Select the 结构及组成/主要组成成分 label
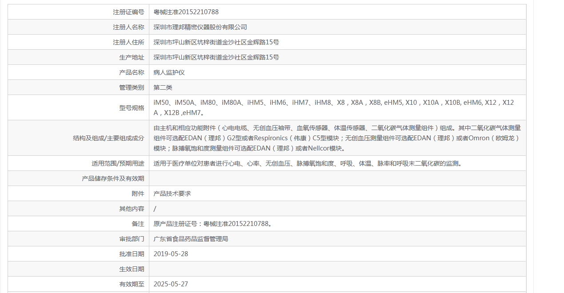564x293 pixels. (x=108, y=138)
